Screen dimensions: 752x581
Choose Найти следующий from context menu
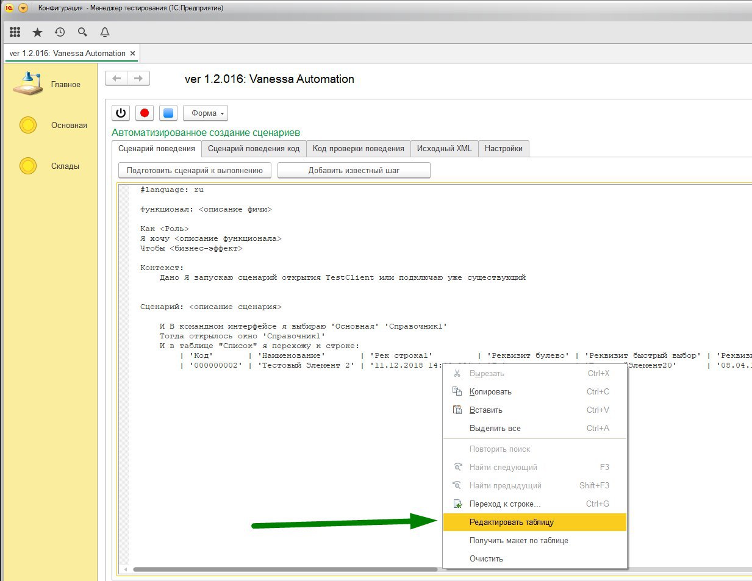[x=535, y=468]
